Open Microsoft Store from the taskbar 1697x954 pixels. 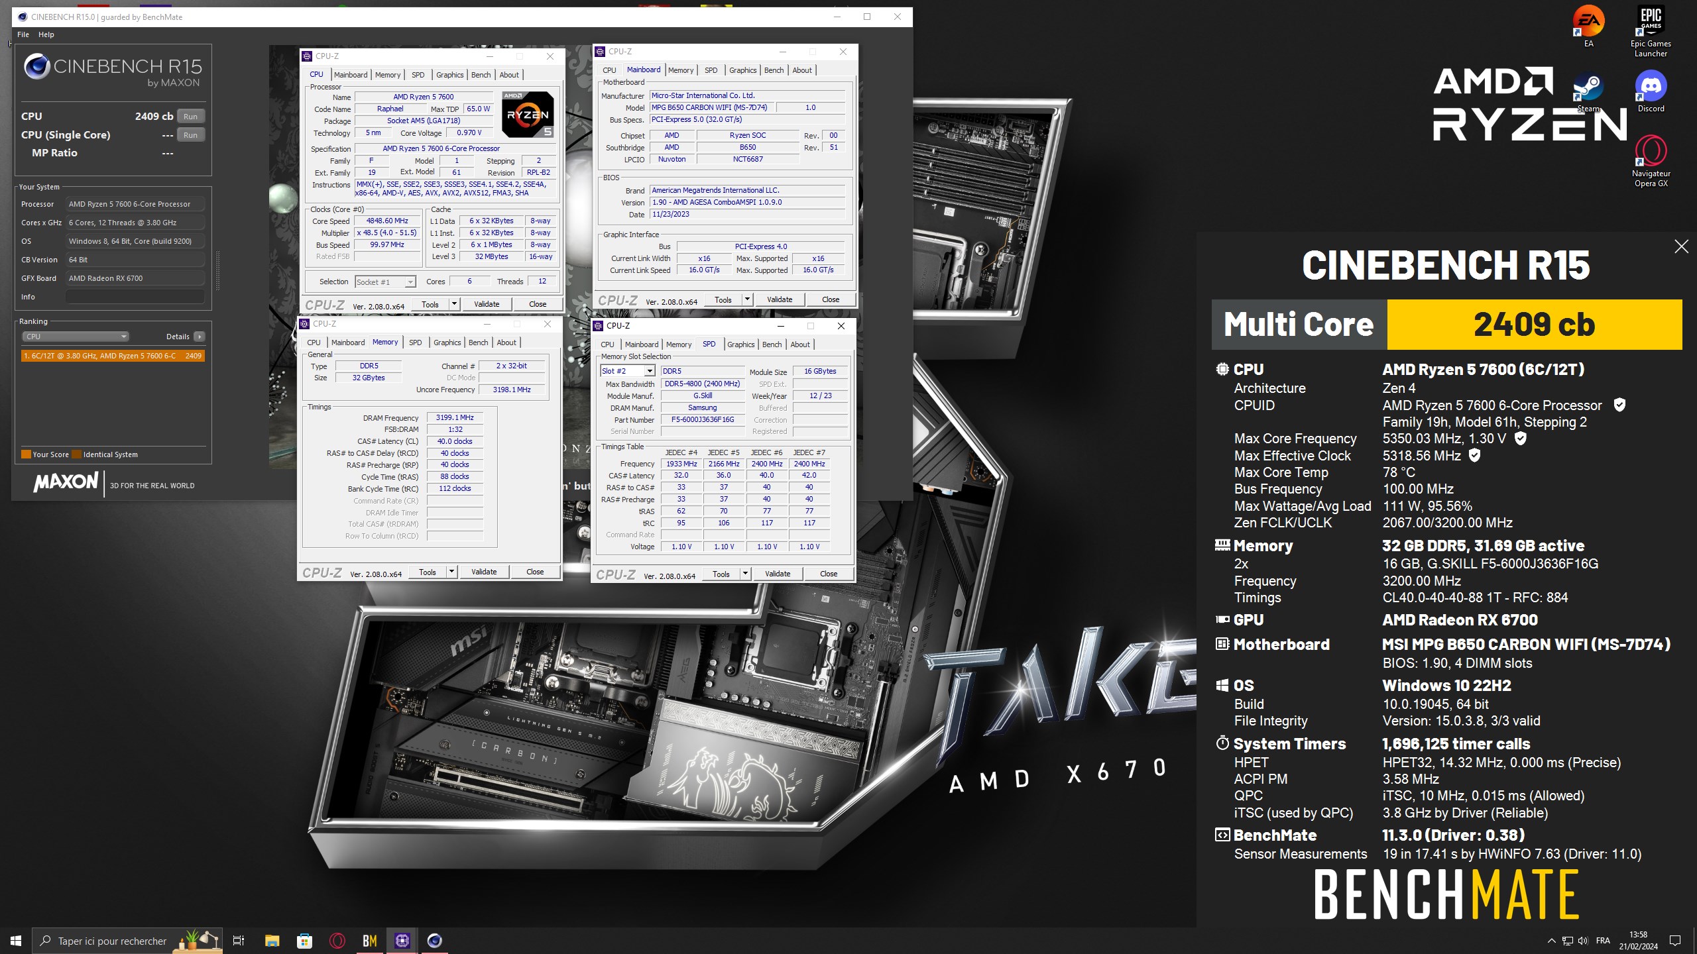[x=304, y=940]
